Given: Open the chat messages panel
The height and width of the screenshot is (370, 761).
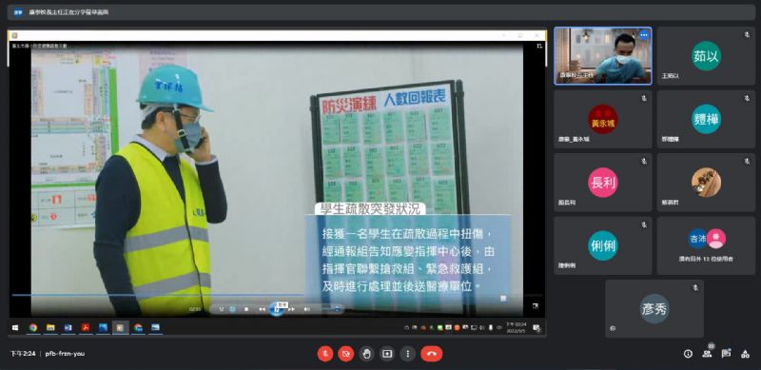Looking at the screenshot, I should point(726,354).
